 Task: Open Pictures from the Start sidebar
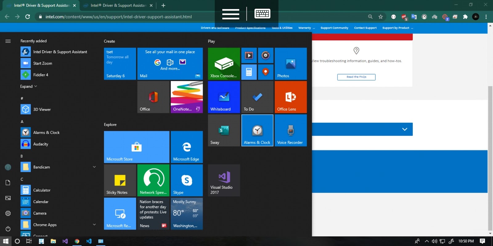(x=8, y=198)
